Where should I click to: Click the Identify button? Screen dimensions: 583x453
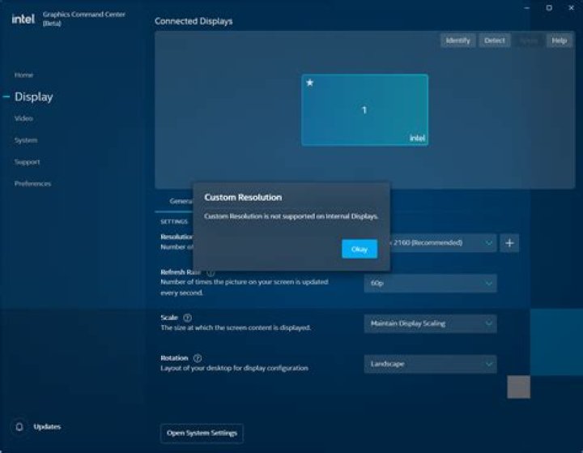coord(457,41)
